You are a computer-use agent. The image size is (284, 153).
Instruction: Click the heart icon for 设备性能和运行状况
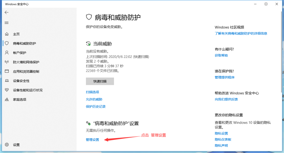[7, 90]
